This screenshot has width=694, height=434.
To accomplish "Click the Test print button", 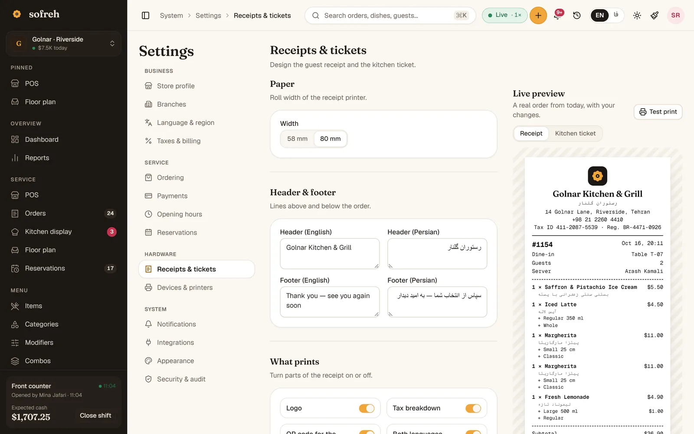I will [x=658, y=112].
